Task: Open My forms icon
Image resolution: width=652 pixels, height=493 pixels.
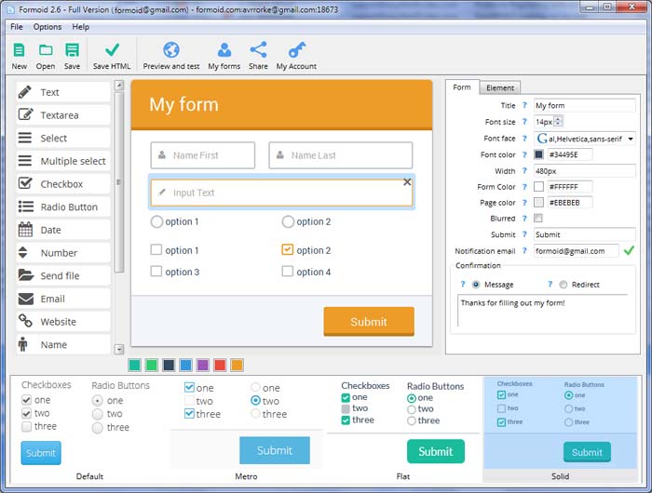Action: pos(224,50)
